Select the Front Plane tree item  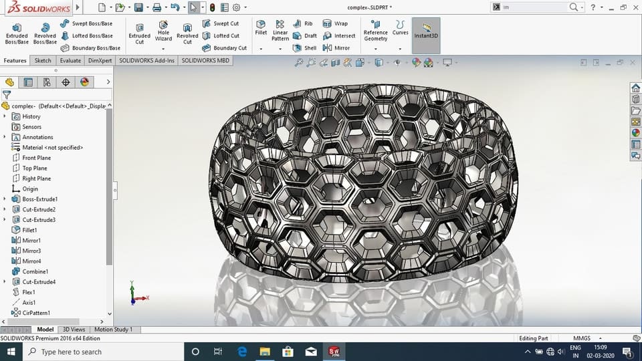pyautogui.click(x=36, y=158)
